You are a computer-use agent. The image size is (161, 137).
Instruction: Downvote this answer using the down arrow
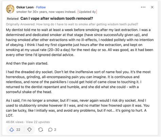[30, 130]
